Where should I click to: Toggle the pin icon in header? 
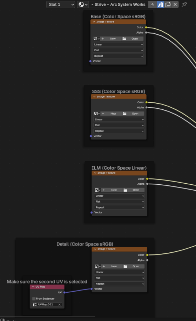coord(184,4)
